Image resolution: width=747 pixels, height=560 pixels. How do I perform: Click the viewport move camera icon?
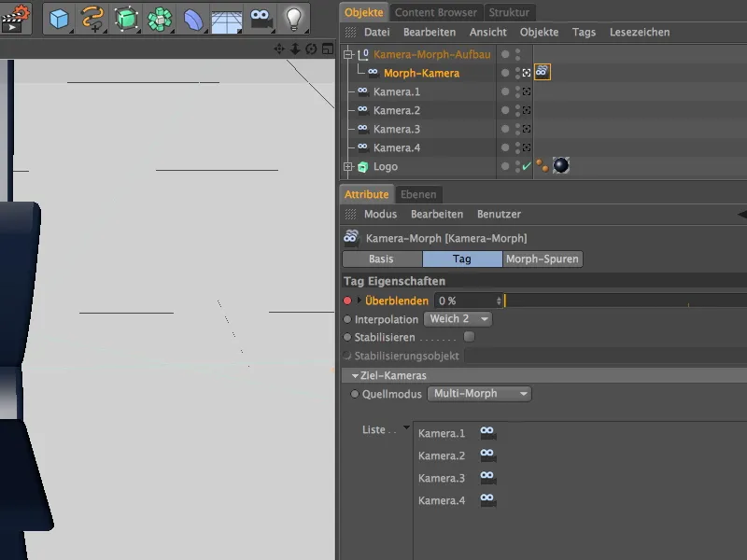pyautogui.click(x=279, y=49)
